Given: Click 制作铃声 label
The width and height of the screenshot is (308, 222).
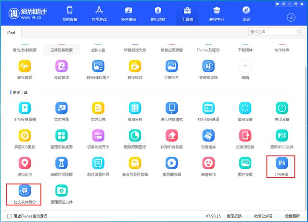Looking at the screenshot, I should pyautogui.click(x=282, y=50).
